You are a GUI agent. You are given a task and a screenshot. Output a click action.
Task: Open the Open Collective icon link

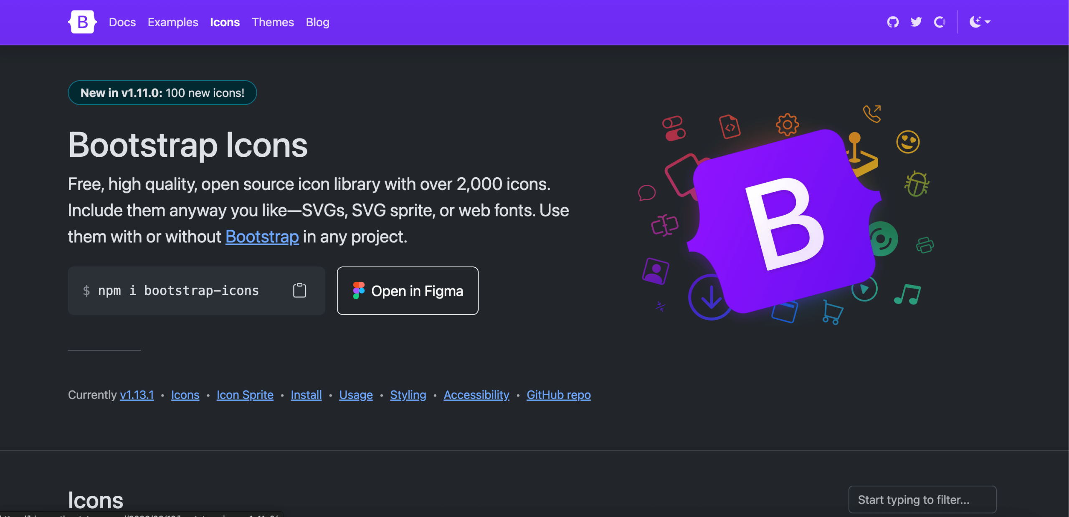940,22
